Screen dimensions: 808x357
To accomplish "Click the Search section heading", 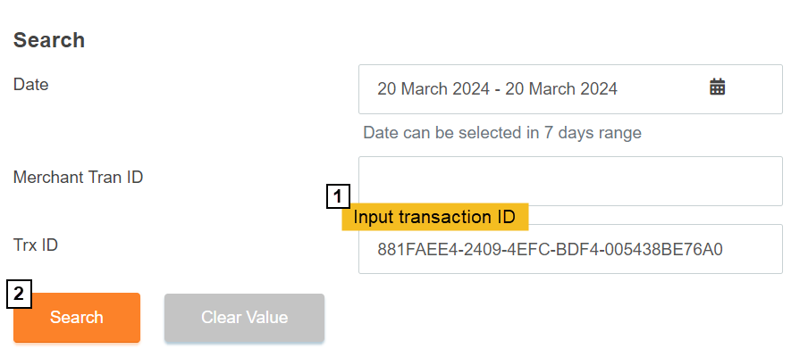I will [x=49, y=40].
